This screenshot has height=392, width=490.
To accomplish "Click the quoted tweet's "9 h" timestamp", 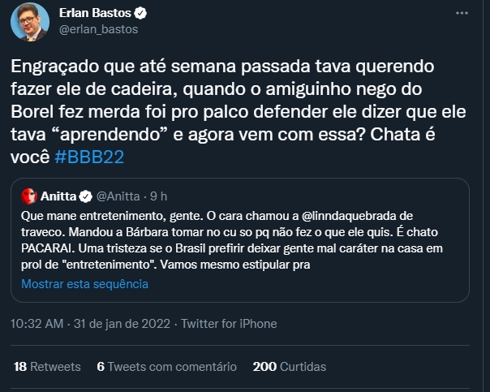I will (160, 196).
